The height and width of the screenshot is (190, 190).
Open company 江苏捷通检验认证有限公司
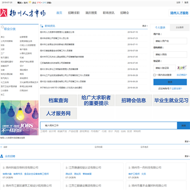coord(85,168)
